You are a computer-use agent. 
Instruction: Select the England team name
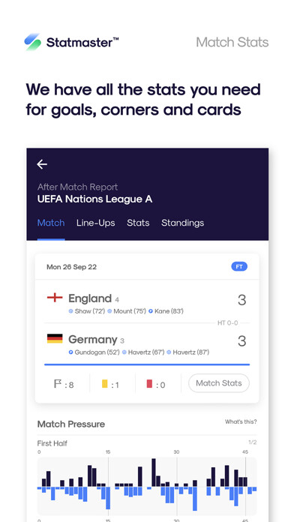pyautogui.click(x=90, y=298)
